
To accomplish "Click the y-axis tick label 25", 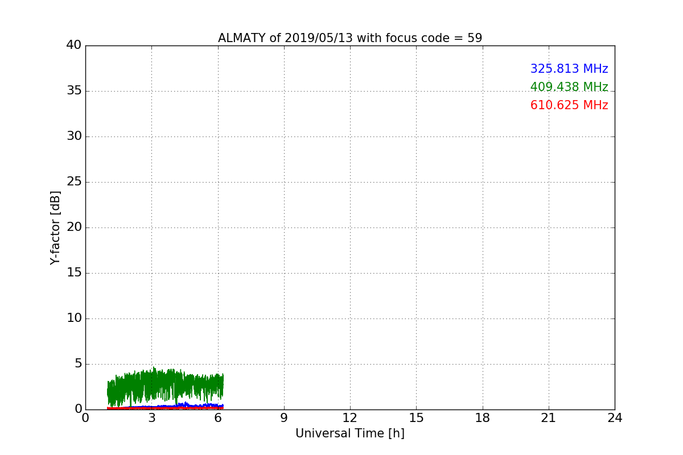I will click(x=74, y=182).
